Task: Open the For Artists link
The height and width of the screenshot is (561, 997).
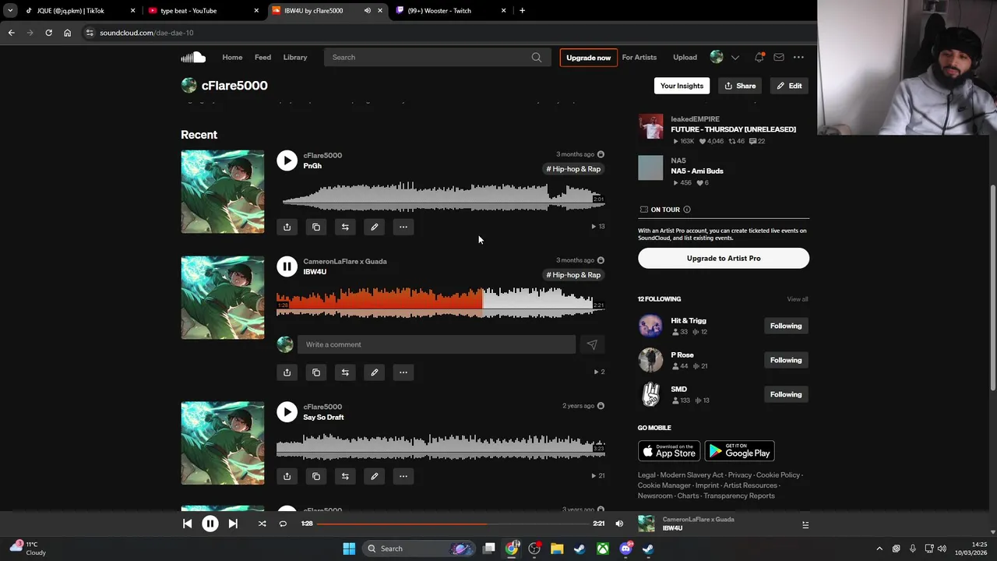Action: (639, 57)
